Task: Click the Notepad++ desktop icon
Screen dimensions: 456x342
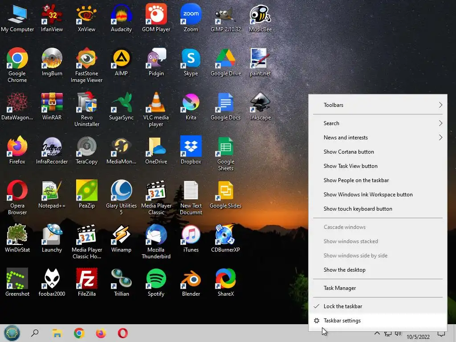Action: click(52, 195)
